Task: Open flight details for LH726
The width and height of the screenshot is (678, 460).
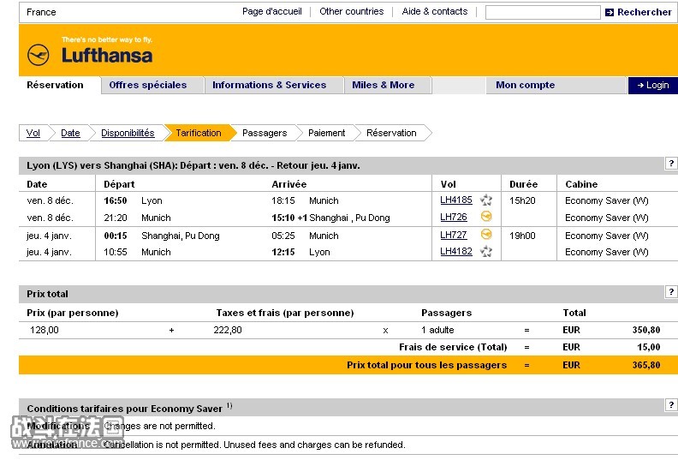Action: coord(454,217)
